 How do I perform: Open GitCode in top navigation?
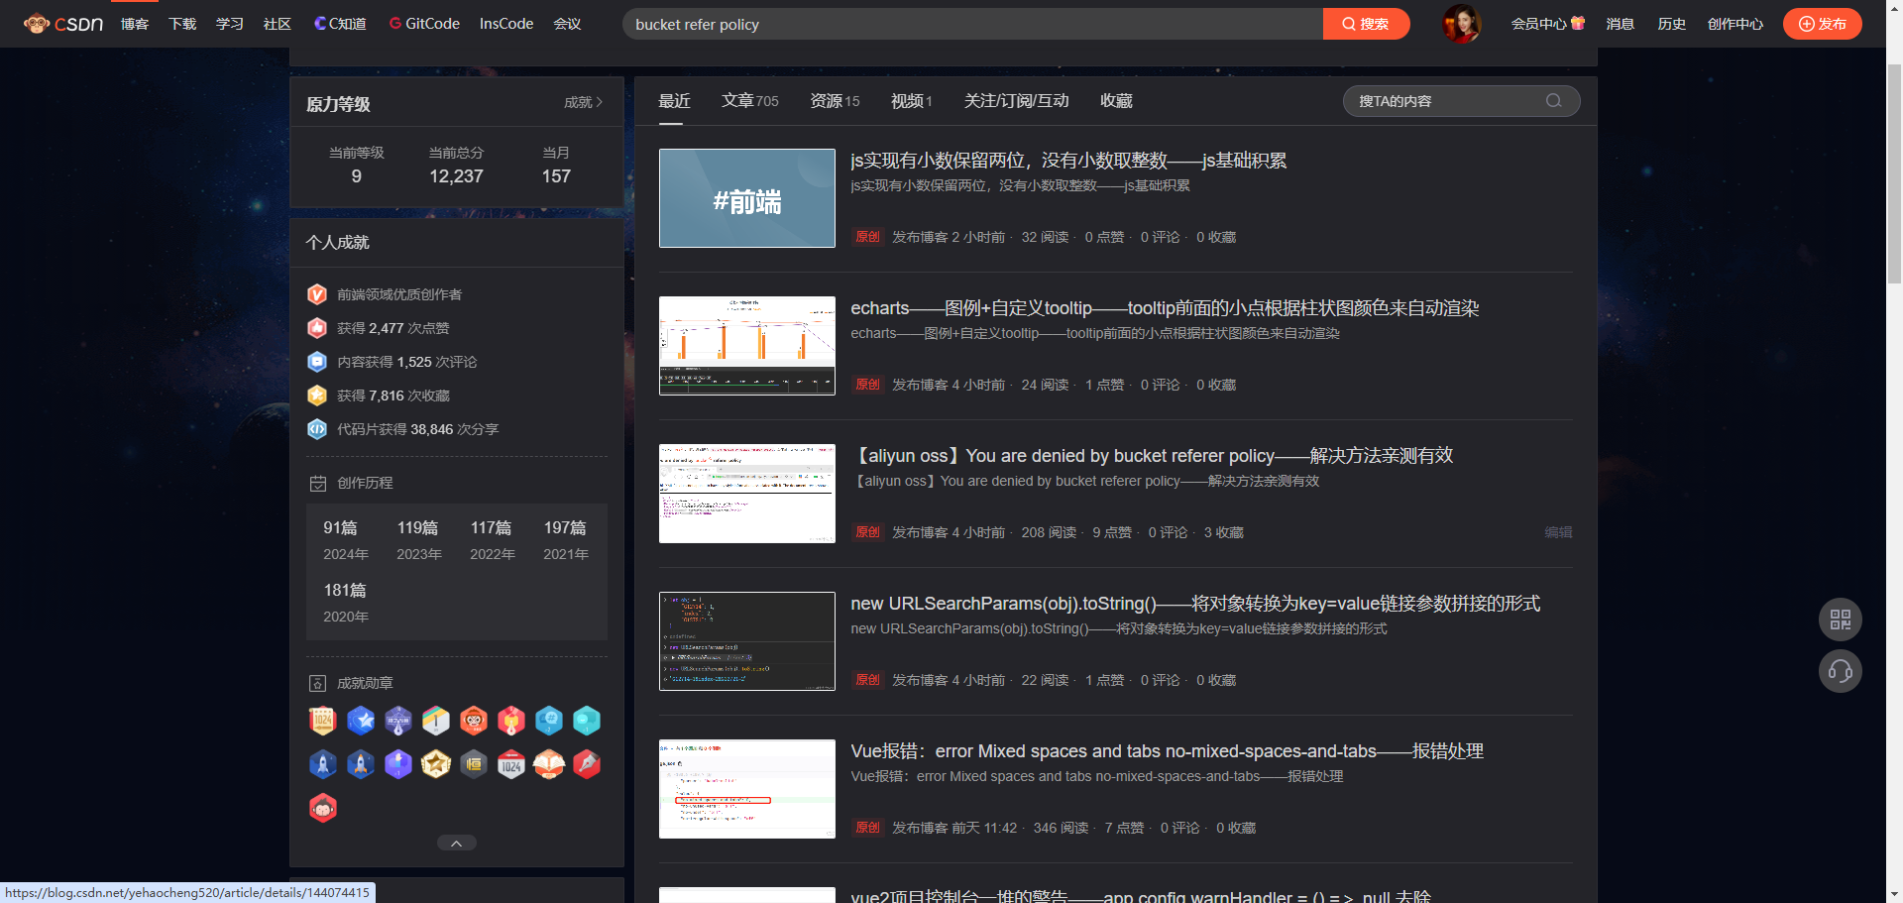[x=424, y=24]
